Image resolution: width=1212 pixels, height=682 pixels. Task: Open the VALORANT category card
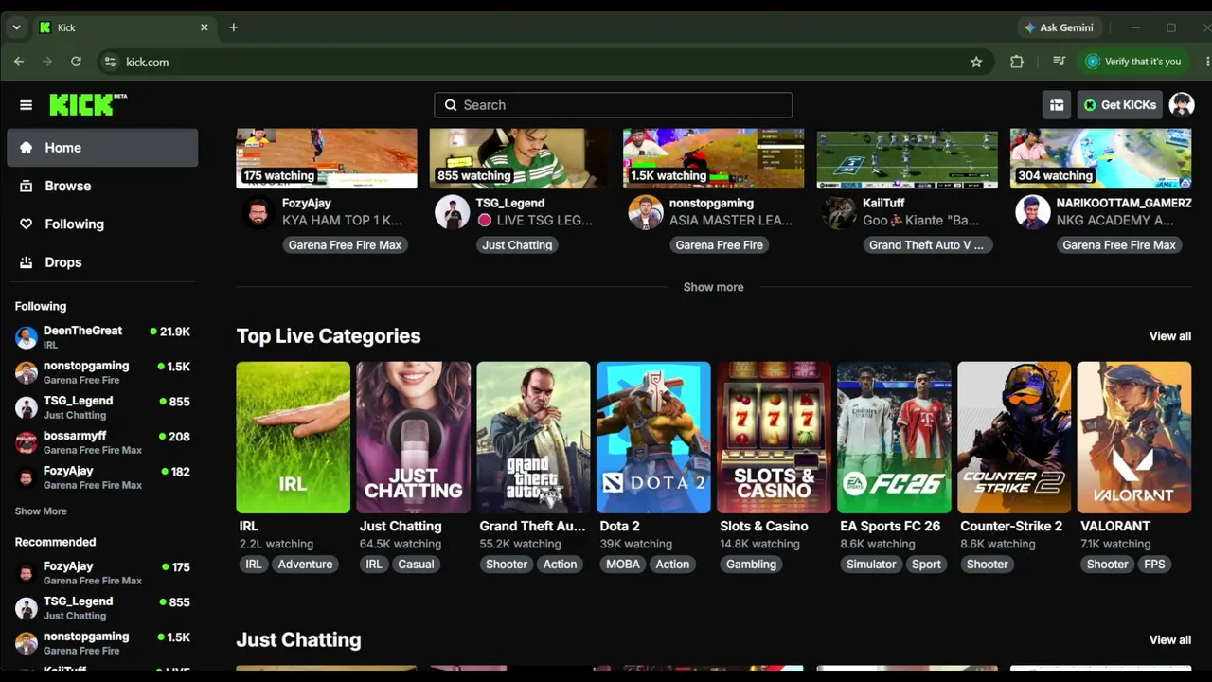pyautogui.click(x=1134, y=438)
